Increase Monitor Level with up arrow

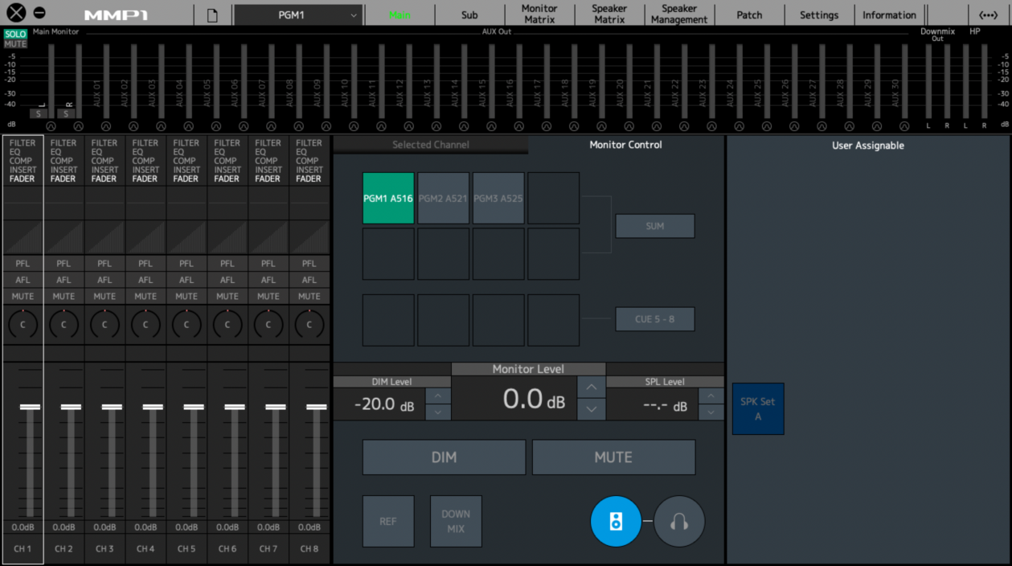591,387
